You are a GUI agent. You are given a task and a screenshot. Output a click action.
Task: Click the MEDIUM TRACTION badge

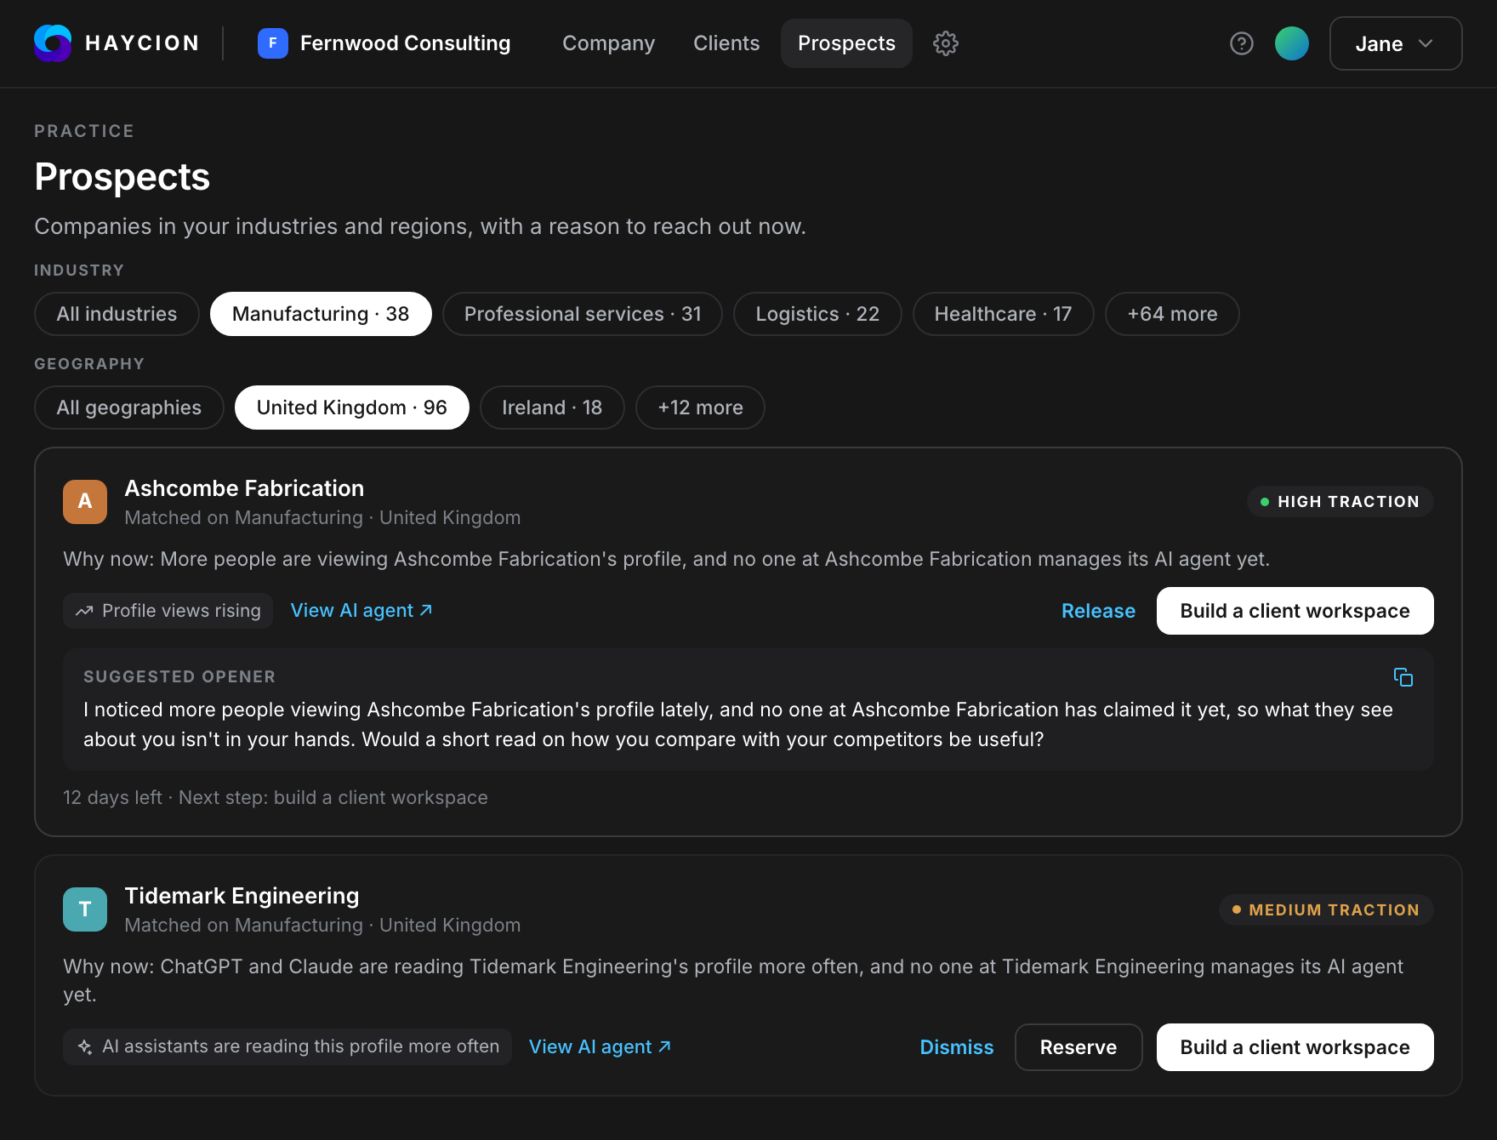pos(1326,909)
